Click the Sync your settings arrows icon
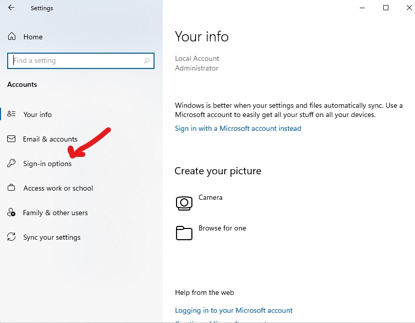Viewport: 415px width, 323px height. [x=12, y=237]
